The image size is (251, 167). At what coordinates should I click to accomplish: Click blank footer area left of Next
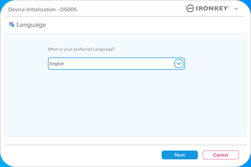pos(80,155)
